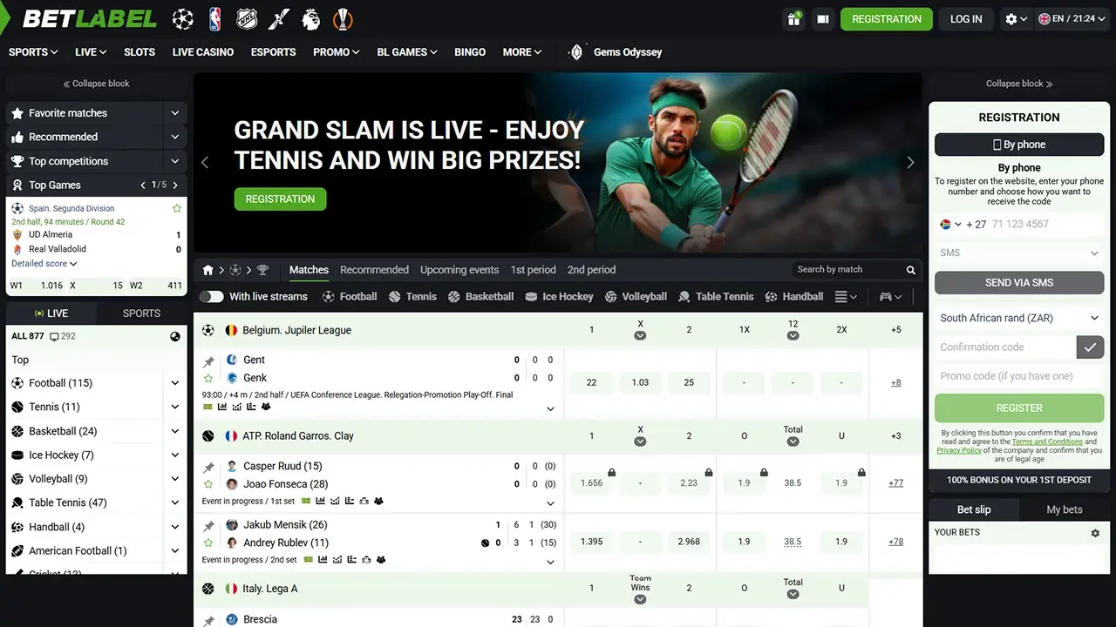Open the coupon ticket icon in header
1116x627 pixels.
pos(822,19)
